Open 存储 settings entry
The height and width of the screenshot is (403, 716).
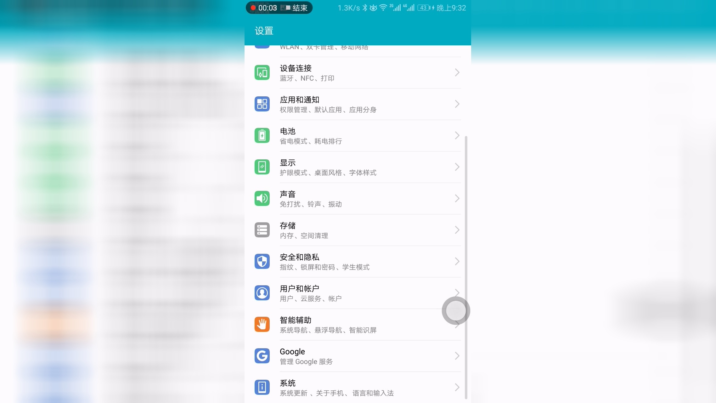[358, 230]
